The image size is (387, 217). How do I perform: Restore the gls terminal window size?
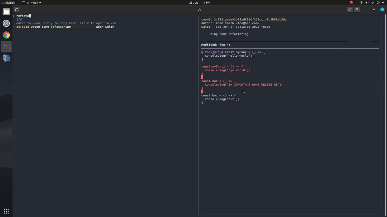(x=374, y=10)
